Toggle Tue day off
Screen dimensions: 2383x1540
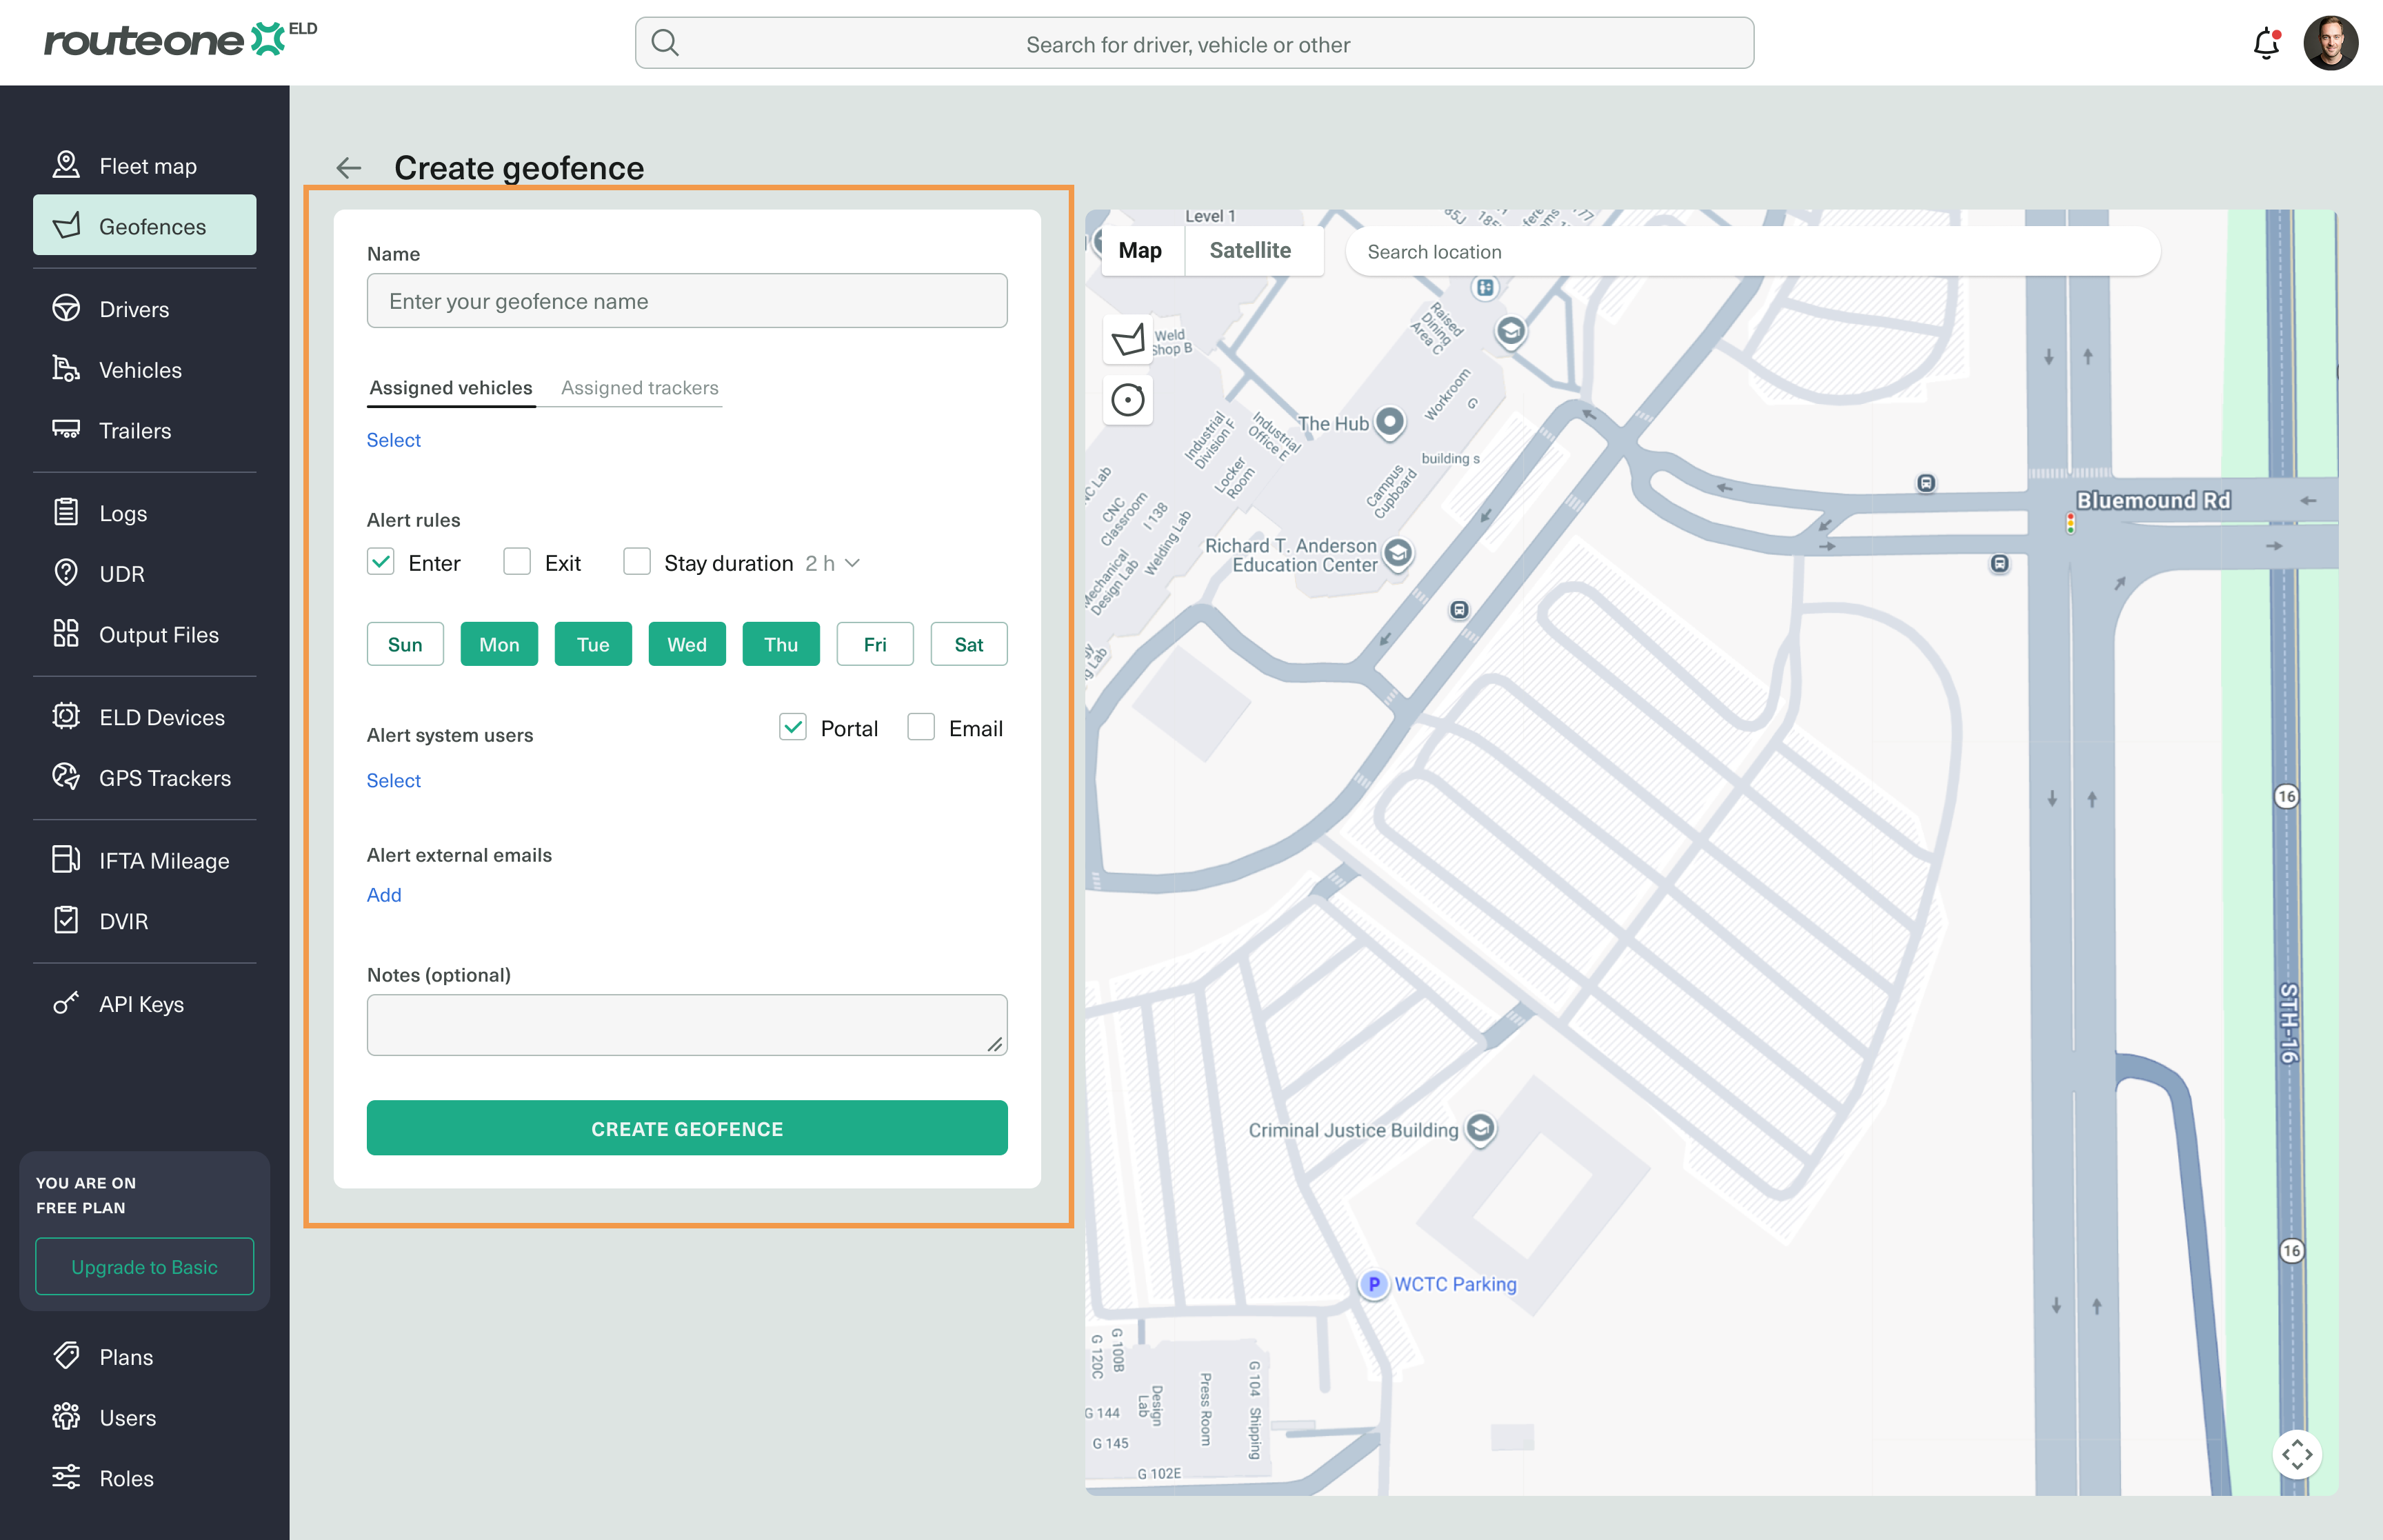tap(593, 644)
